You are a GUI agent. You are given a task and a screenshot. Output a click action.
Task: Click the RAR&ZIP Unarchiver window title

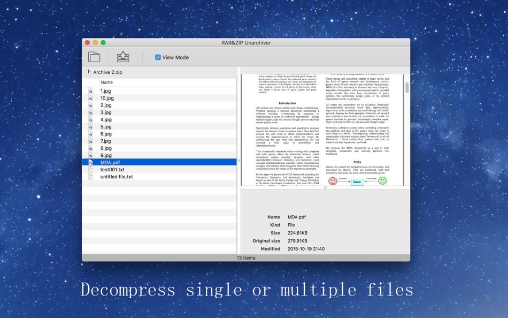coord(246,42)
